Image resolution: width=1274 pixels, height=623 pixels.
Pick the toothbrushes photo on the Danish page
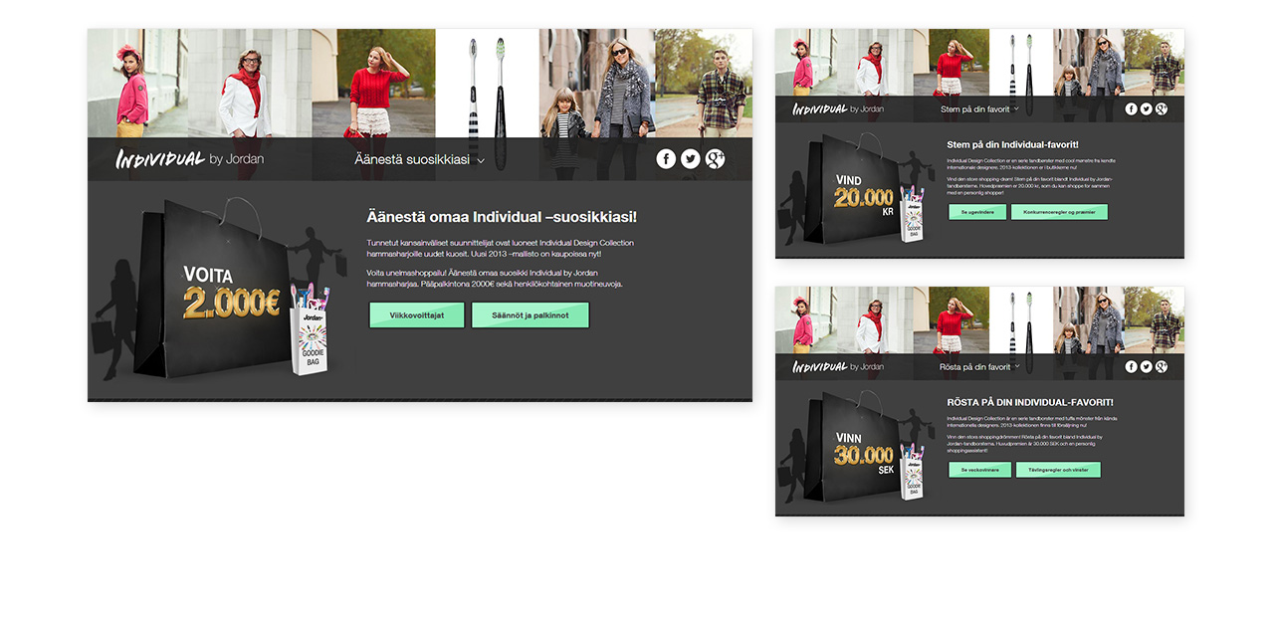(1021, 63)
